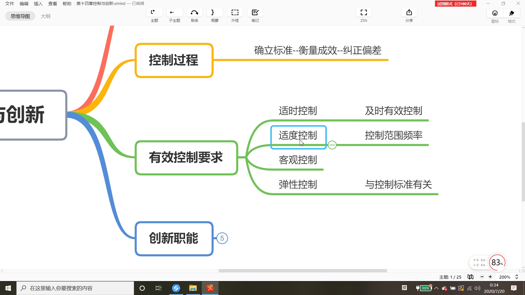Select the central 创新 topic
Viewport: 525px width, 295px height.
tap(33, 115)
